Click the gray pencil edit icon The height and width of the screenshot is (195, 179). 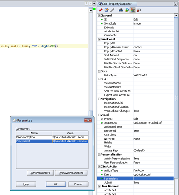click(112, 10)
